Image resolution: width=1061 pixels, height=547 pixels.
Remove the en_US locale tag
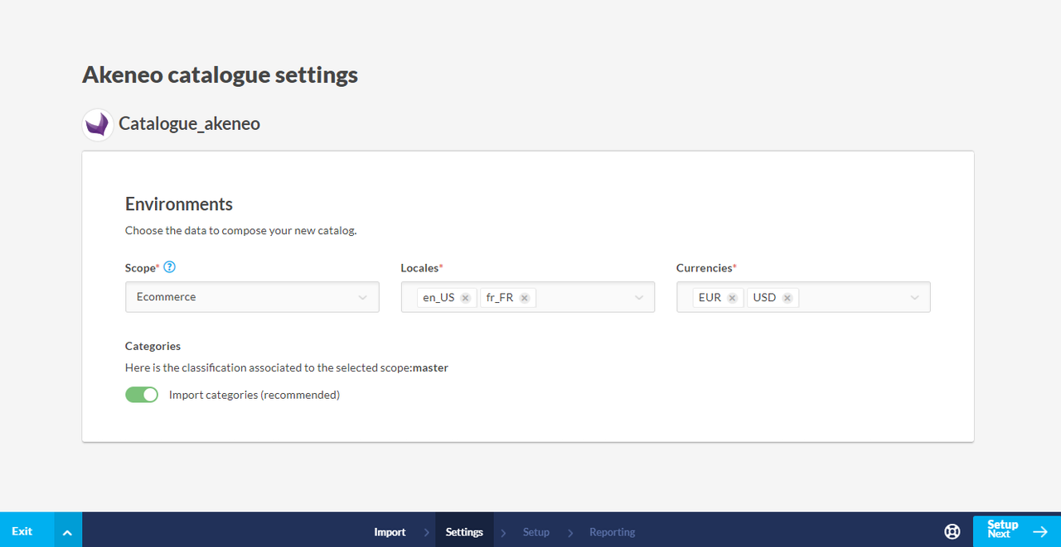point(465,298)
